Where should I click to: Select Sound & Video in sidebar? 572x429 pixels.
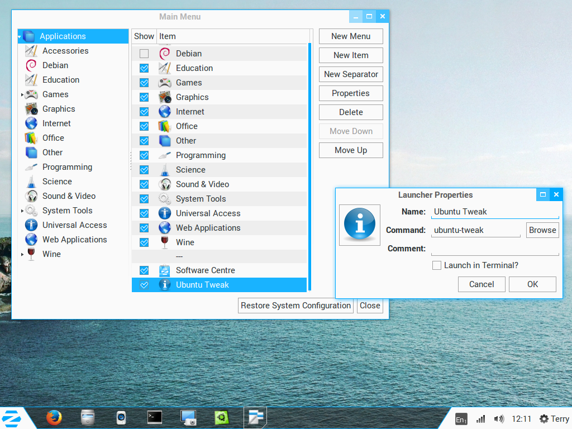(69, 196)
